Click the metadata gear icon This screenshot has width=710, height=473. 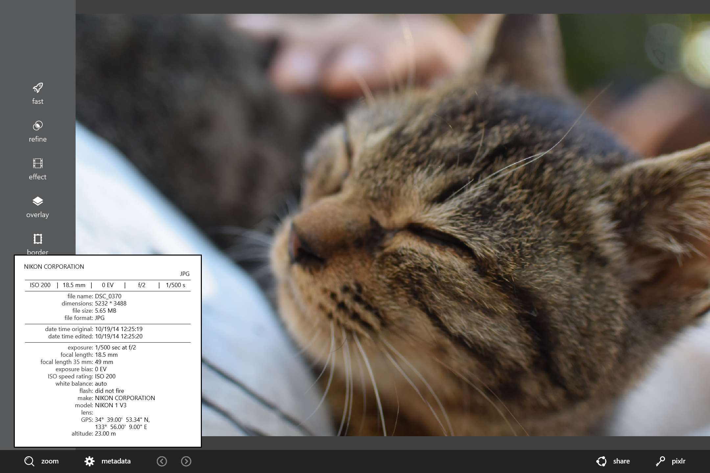[89, 461]
